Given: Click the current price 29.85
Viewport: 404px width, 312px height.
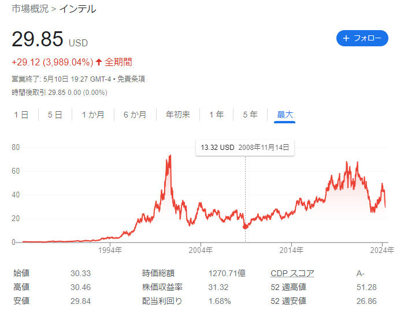Looking at the screenshot, I should [38, 39].
